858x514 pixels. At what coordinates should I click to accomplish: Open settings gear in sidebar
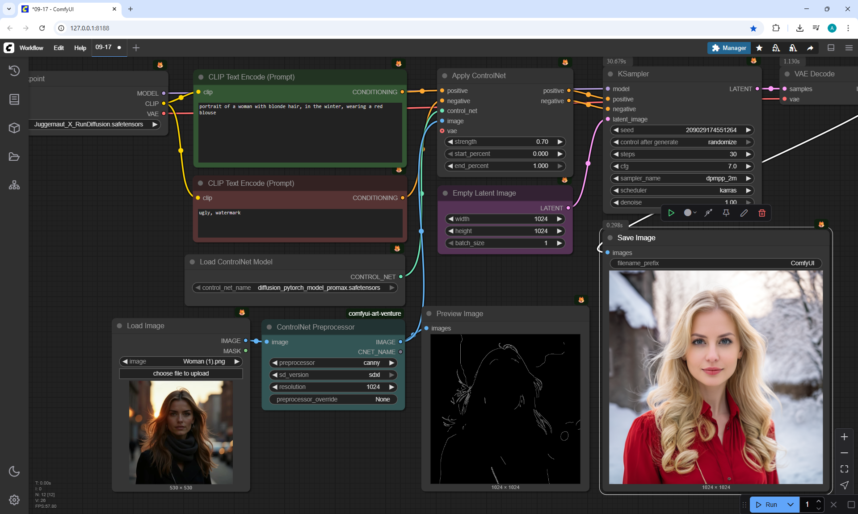14,500
